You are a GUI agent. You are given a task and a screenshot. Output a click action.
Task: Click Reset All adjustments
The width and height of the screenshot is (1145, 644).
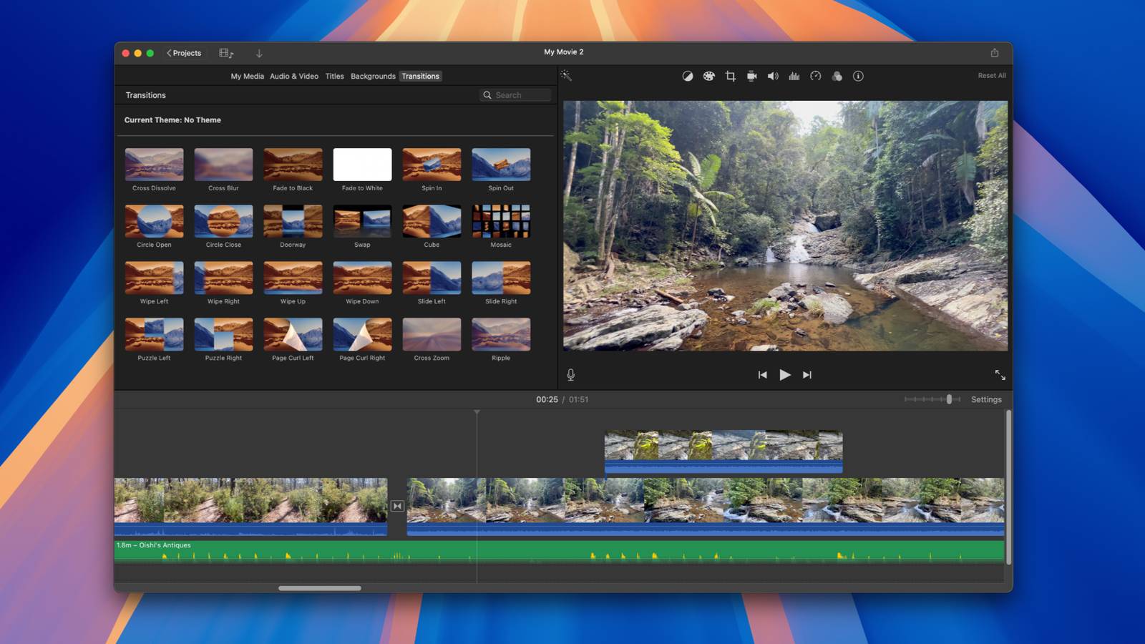pyautogui.click(x=991, y=76)
